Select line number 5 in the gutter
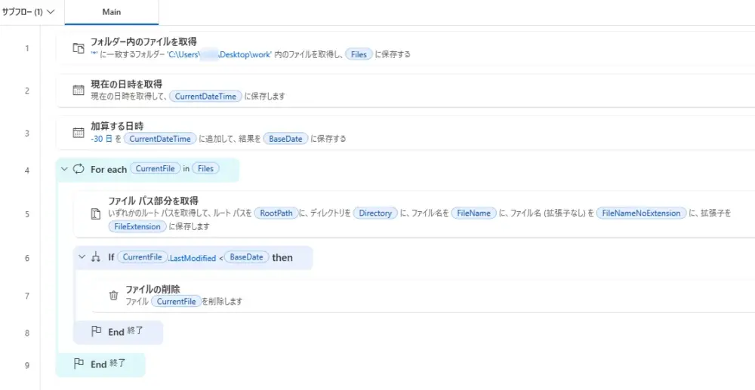 pyautogui.click(x=27, y=214)
